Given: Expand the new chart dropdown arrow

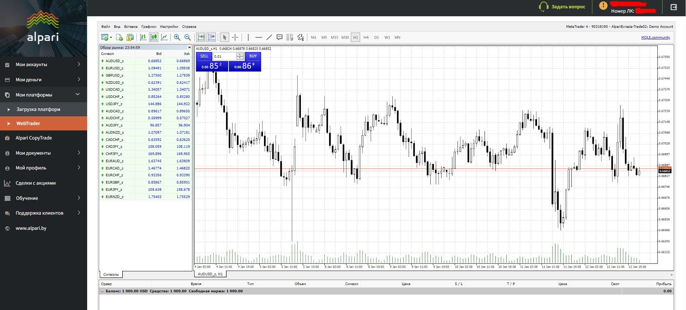Looking at the screenshot, I should [111, 37].
